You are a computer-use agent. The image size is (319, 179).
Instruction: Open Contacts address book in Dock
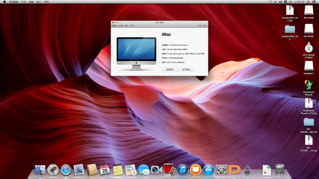(x=92, y=170)
